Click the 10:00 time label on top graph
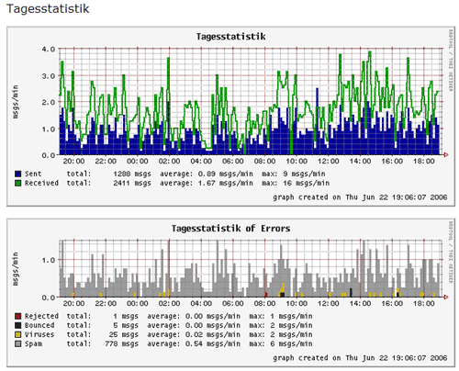Viewport: 459px width, 371px height. tap(297, 161)
